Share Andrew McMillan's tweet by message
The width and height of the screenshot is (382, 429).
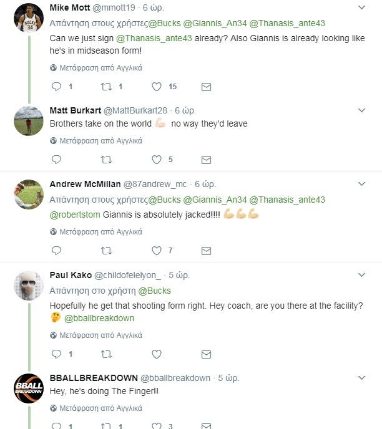(x=206, y=251)
